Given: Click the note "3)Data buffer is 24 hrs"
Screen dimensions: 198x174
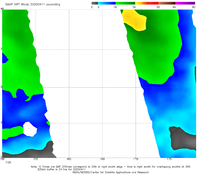Looking at the screenshot, I should click(61, 169).
